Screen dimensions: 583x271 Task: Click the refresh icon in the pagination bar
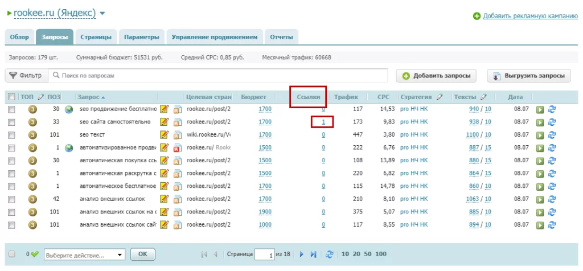point(329,254)
